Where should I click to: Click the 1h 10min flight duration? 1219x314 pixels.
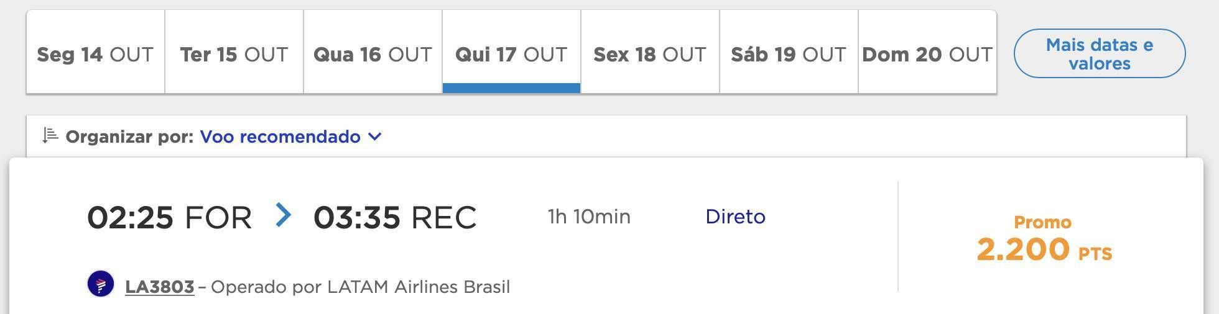point(589,217)
